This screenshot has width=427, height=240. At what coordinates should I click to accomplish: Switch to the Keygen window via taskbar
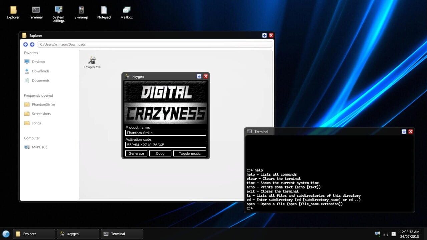[78, 234]
